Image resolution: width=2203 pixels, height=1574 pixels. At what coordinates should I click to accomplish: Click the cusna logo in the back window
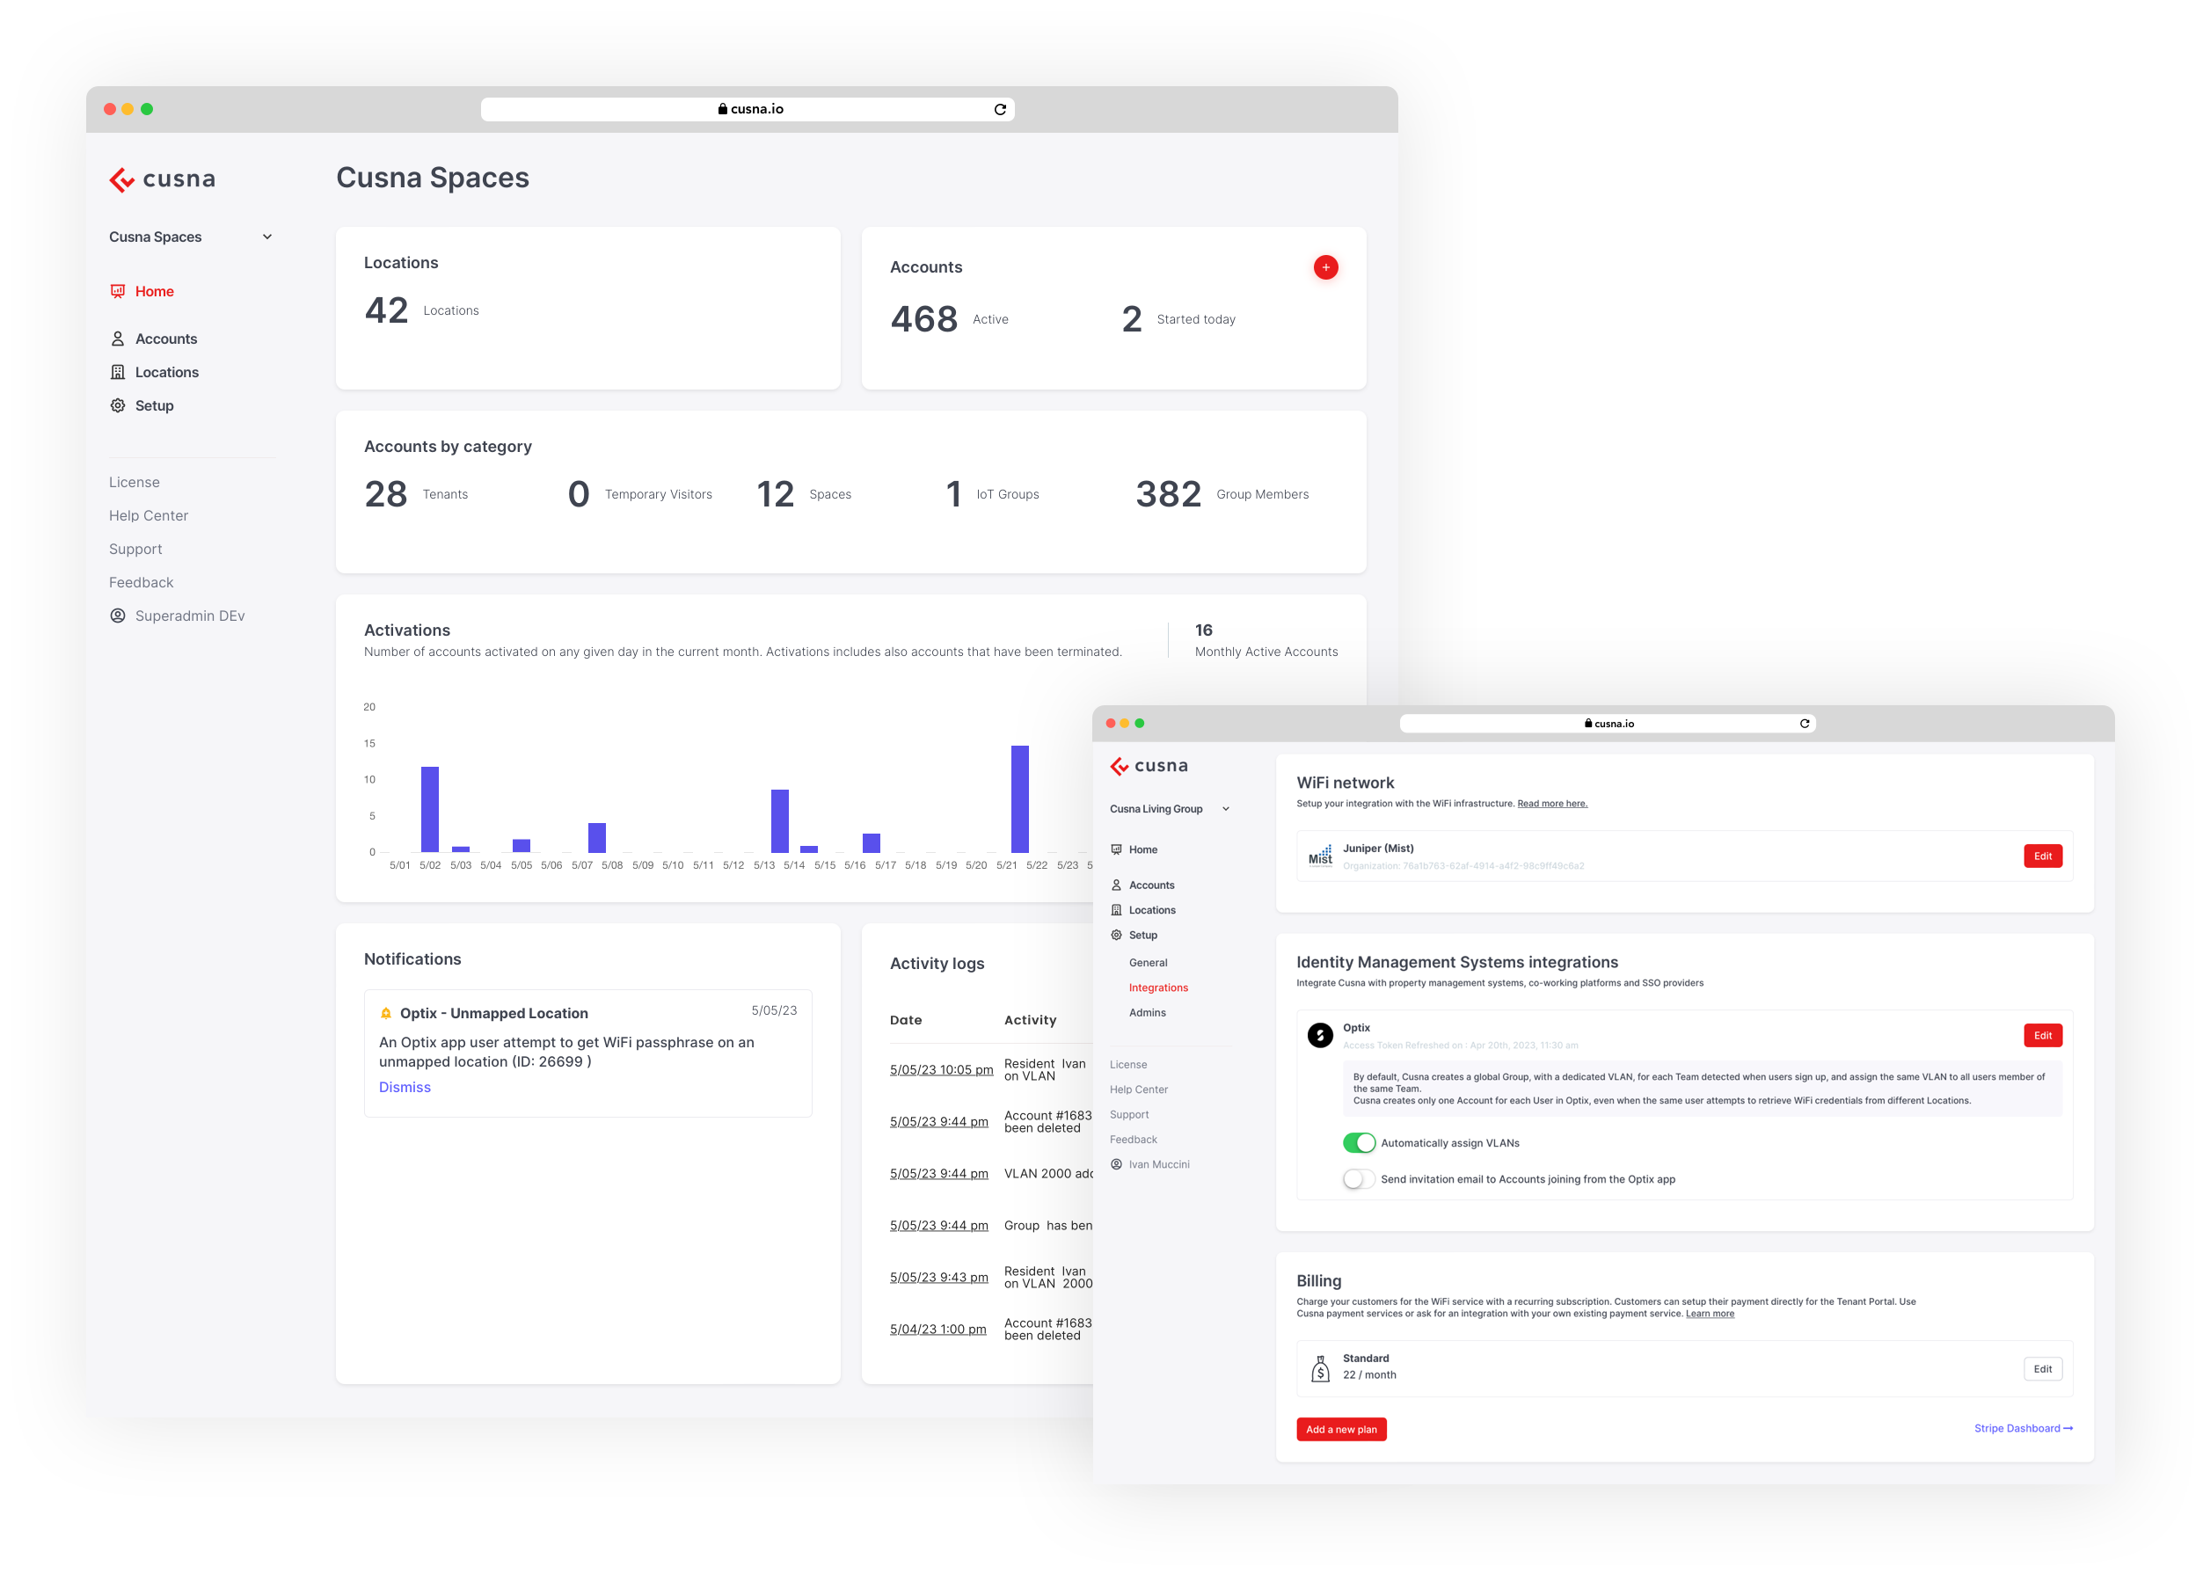pos(162,179)
